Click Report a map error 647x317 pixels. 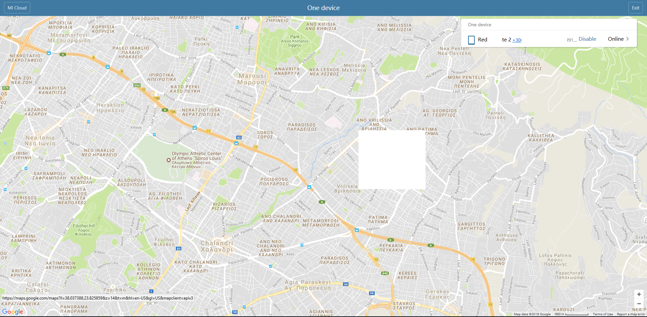[x=630, y=314]
